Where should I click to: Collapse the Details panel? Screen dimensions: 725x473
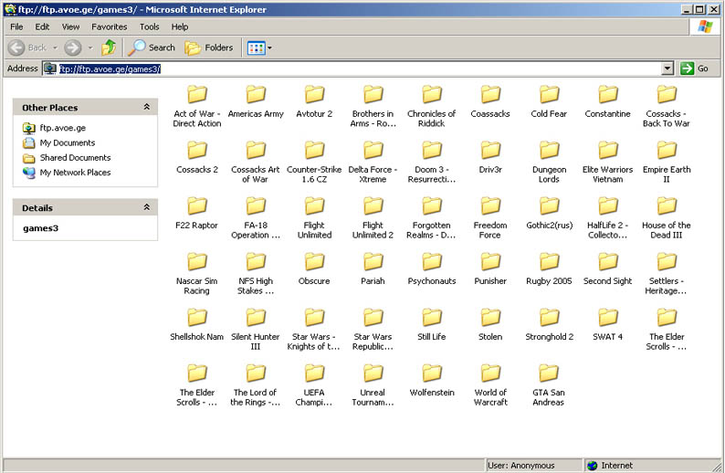[147, 207]
